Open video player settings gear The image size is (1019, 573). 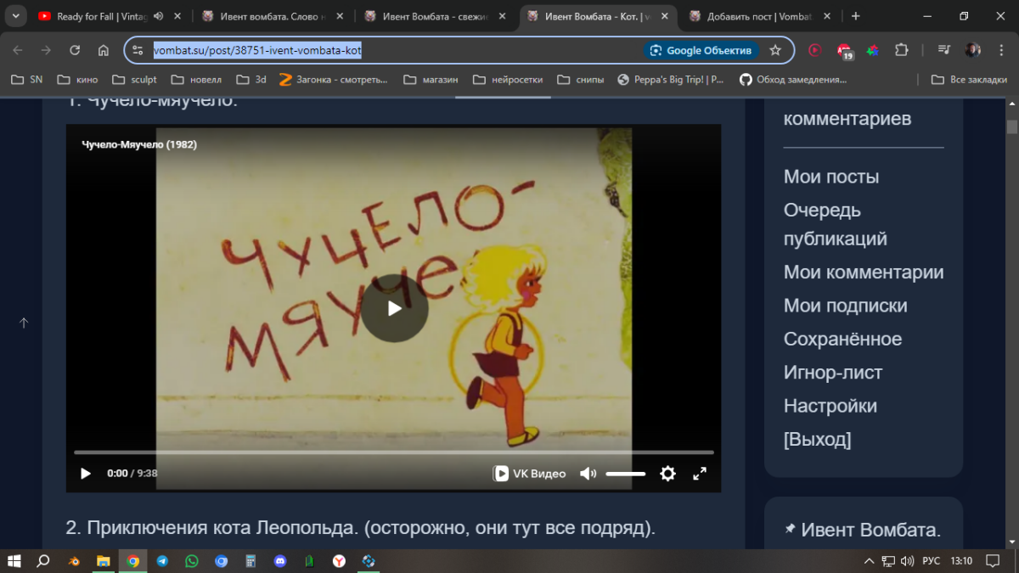(x=667, y=474)
